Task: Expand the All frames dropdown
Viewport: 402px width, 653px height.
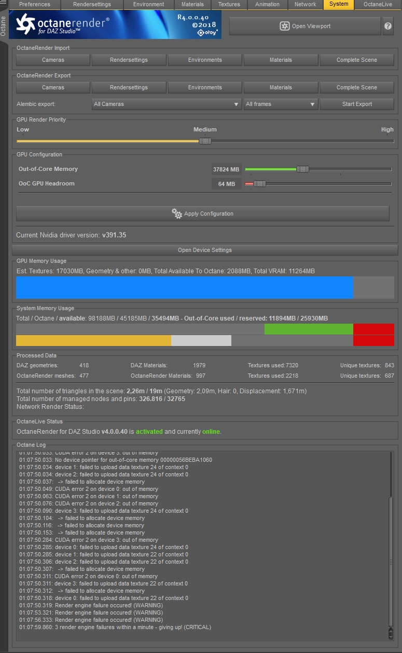Action: pyautogui.click(x=281, y=104)
